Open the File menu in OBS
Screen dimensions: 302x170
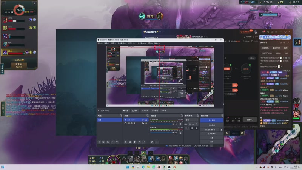pos(100,43)
